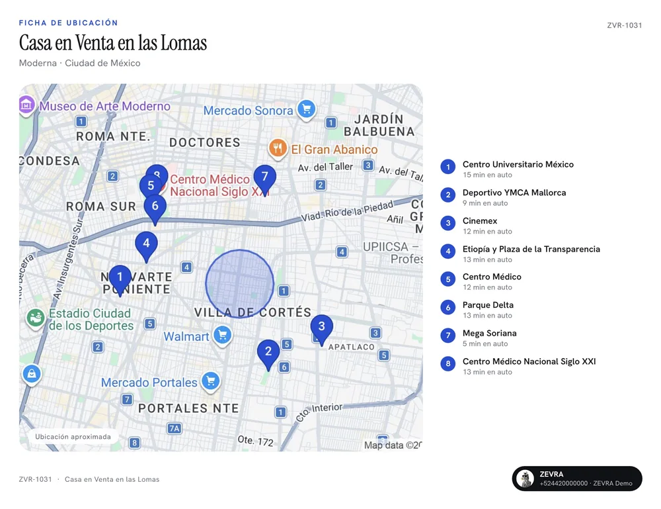Click the Casa en Venta en las Lomas heading

pyautogui.click(x=113, y=42)
